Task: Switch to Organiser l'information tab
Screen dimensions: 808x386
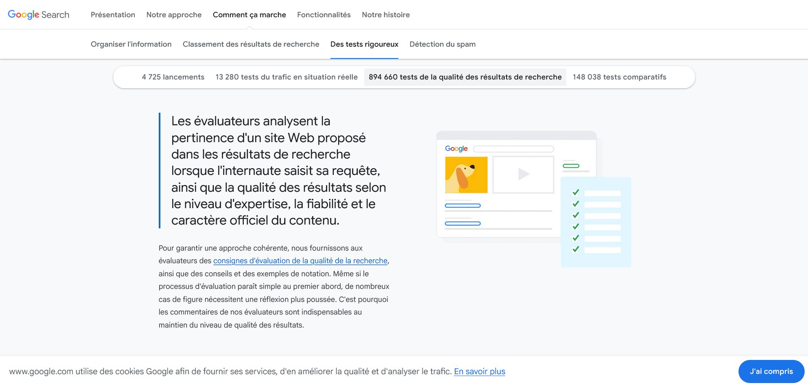Action: pos(131,44)
